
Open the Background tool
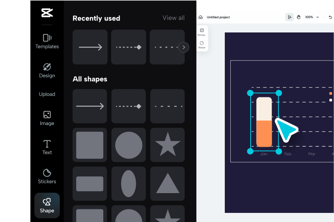(x=202, y=32)
